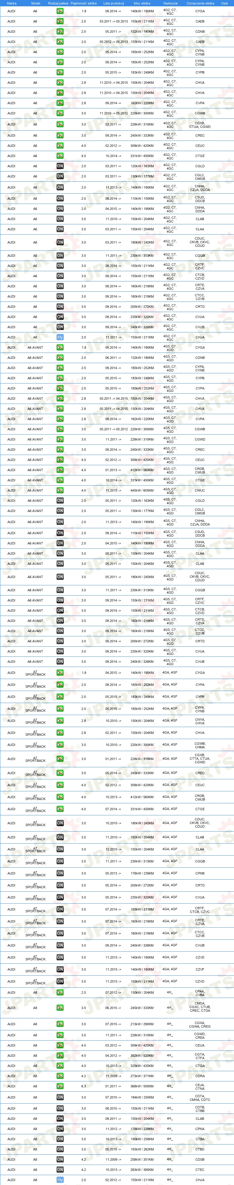Select the CGWB, CHMA engine code cell
Viewport: 234px width, 1185px height.
(x=200, y=746)
